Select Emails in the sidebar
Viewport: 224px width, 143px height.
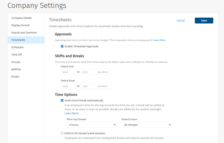[15, 76]
